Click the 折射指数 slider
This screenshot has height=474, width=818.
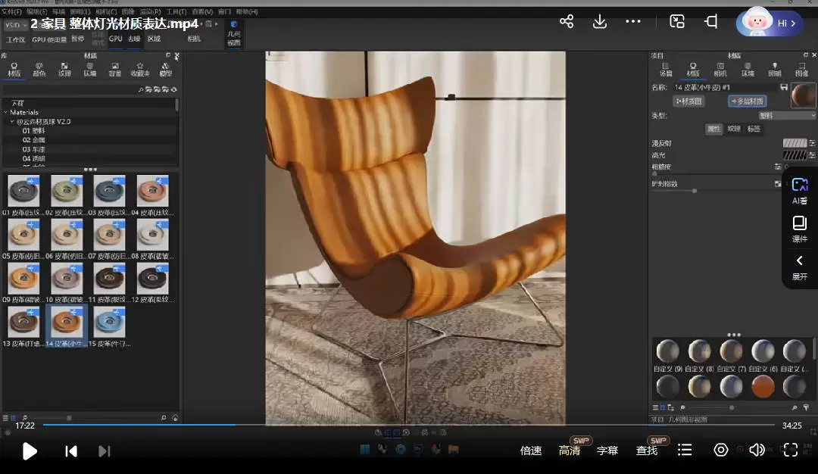point(717,191)
